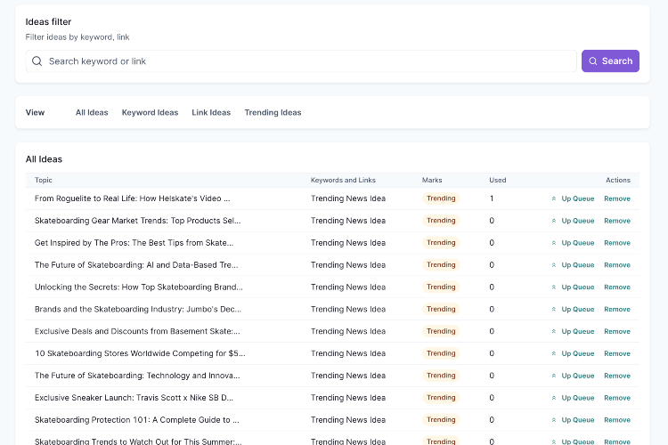Click the Topic column header
The image size is (668, 445).
coord(44,180)
